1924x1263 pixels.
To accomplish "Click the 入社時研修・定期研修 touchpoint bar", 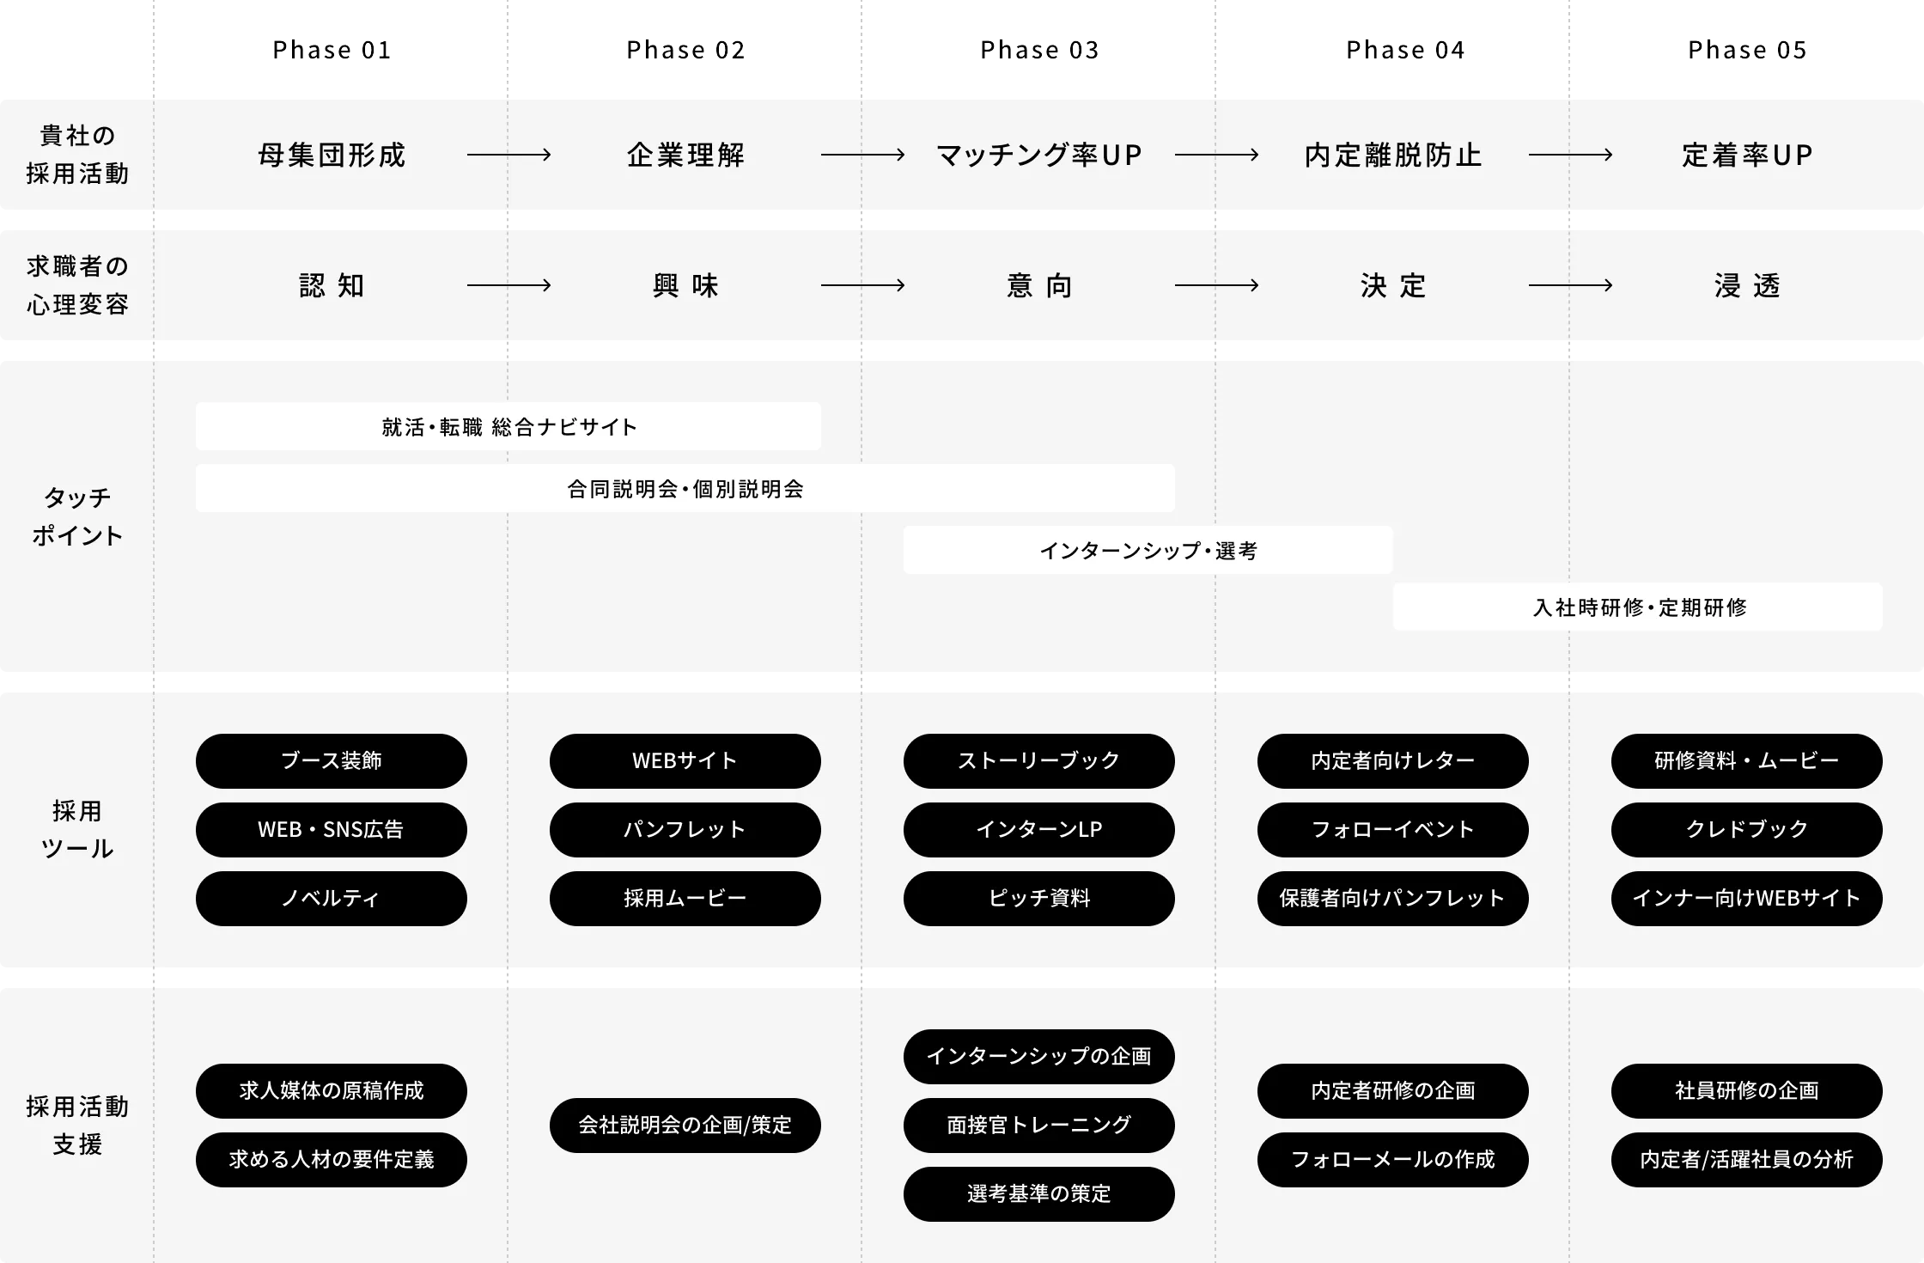I will pyautogui.click(x=1636, y=607).
